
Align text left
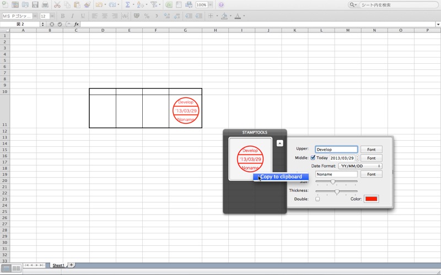[x=94, y=16]
